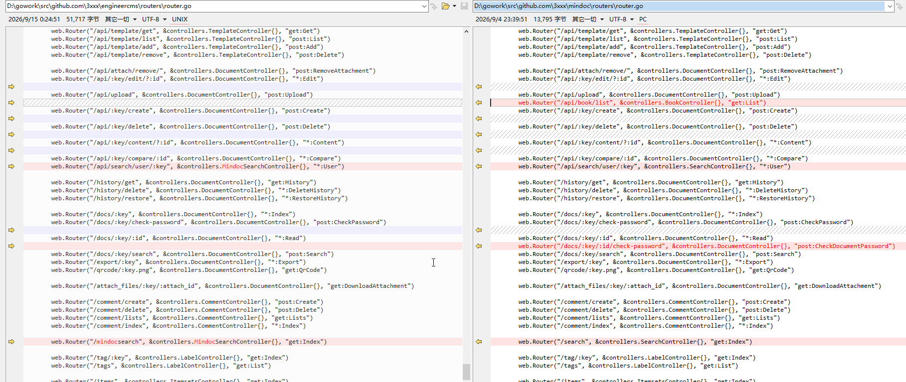Copy the left MindocSearchController user line to right
Viewport: 906px width, 382px height.
click(x=11, y=166)
